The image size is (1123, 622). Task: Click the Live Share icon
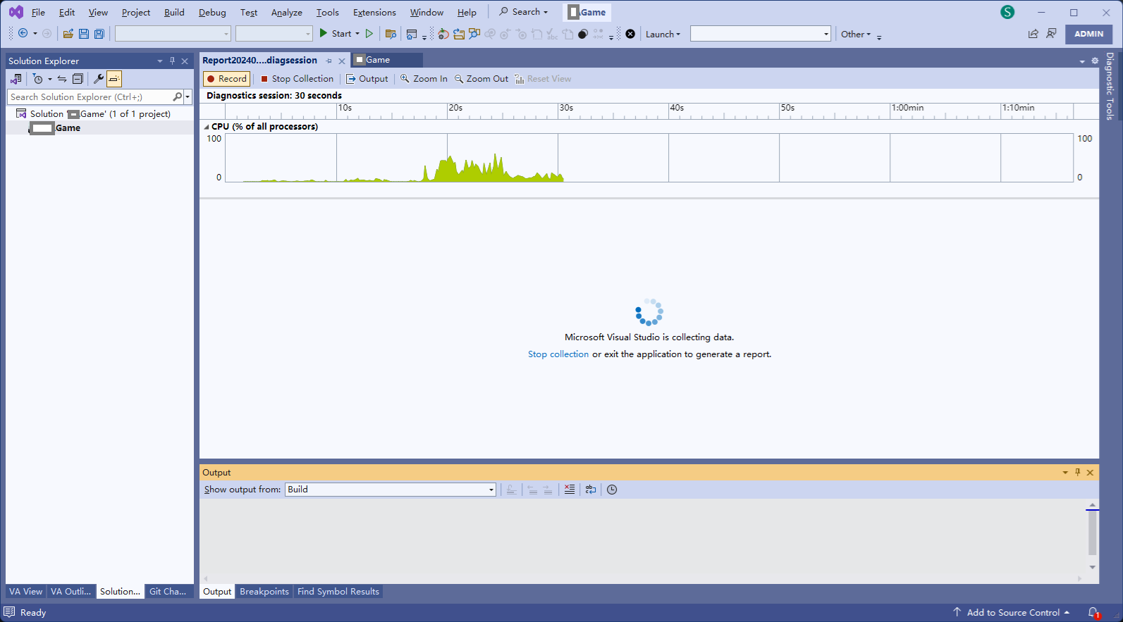(1033, 33)
